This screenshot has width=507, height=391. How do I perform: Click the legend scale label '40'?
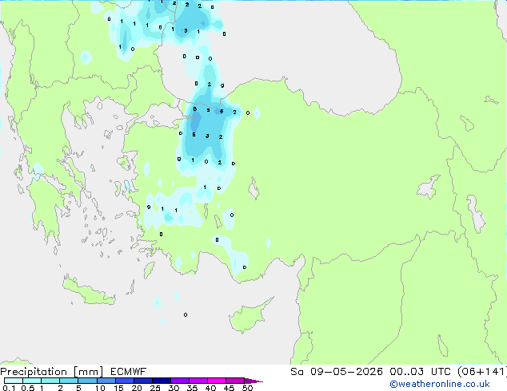210,388
